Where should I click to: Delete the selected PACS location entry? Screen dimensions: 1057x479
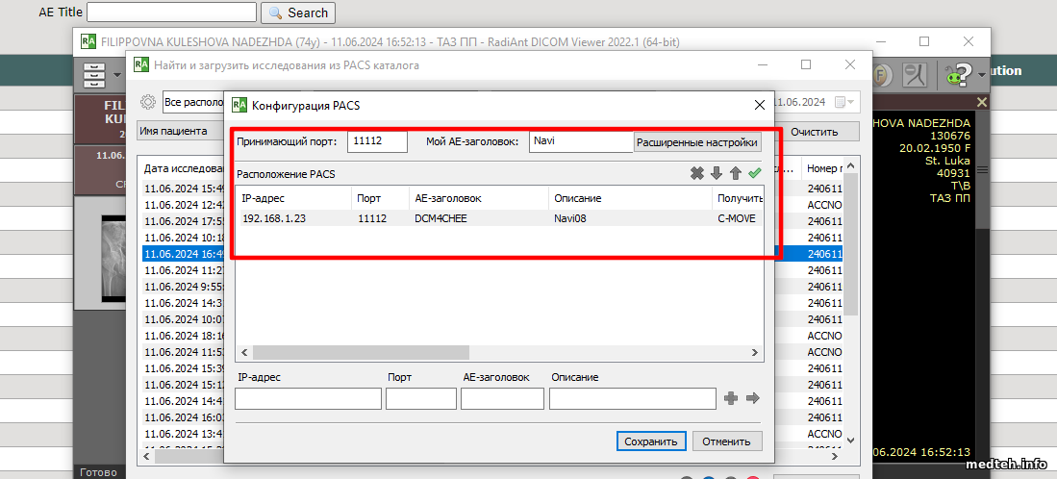(x=697, y=174)
